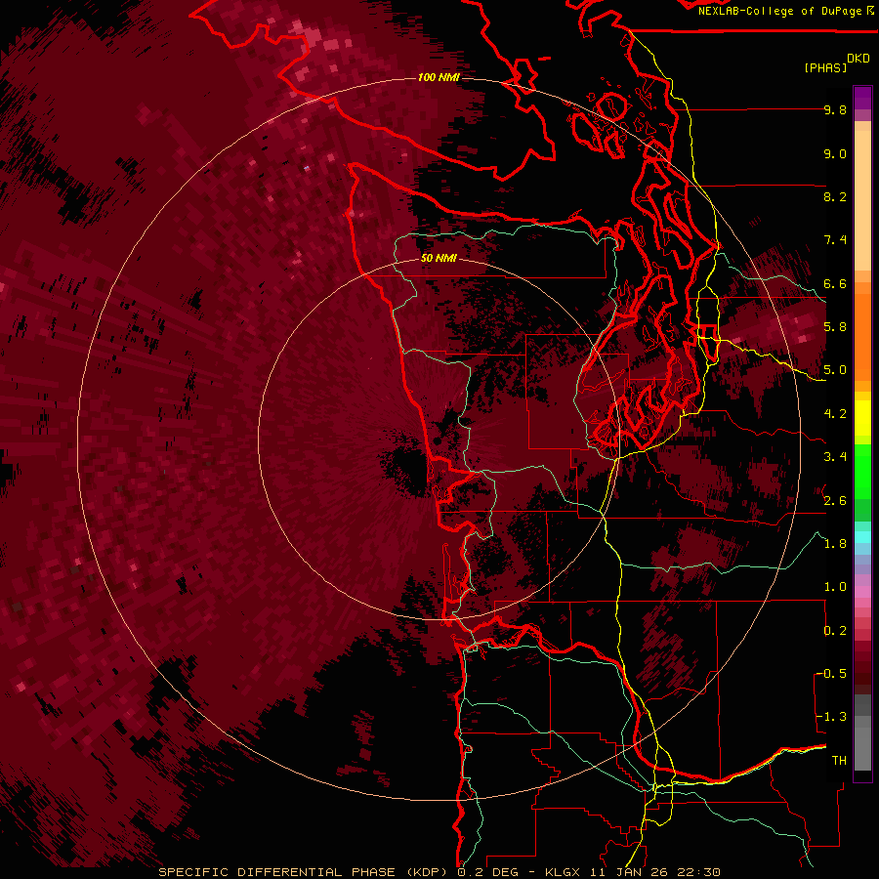
Task: Click the DKD [PHAS] legend title
Action: point(836,63)
